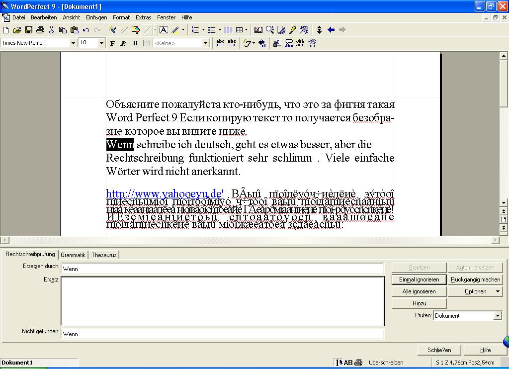Cut selection with the scissors icon
The height and width of the screenshot is (369, 509).
point(51,30)
